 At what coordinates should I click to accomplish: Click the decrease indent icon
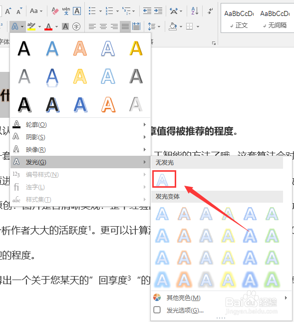pos(147,11)
